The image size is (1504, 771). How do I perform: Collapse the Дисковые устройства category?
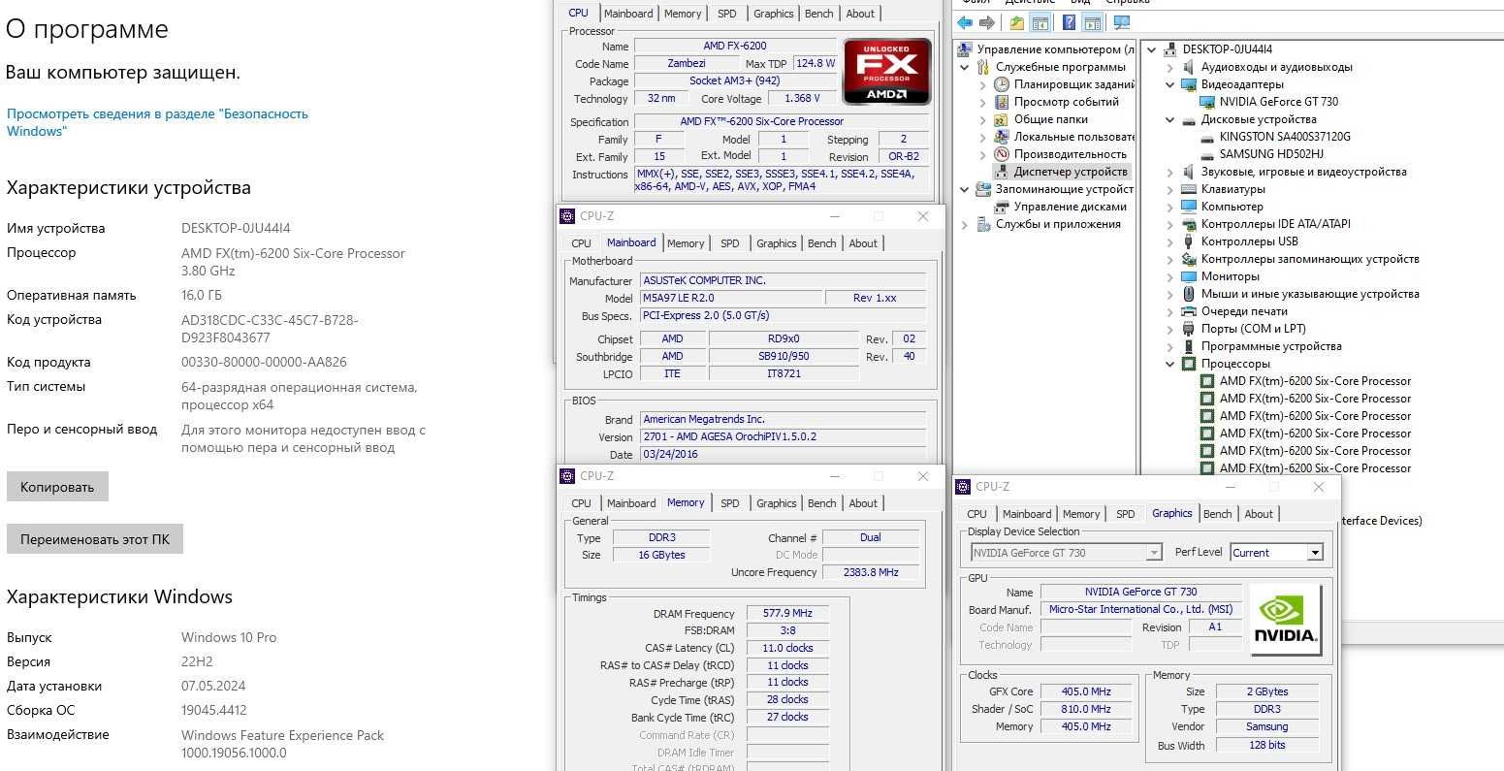pyautogui.click(x=1170, y=119)
